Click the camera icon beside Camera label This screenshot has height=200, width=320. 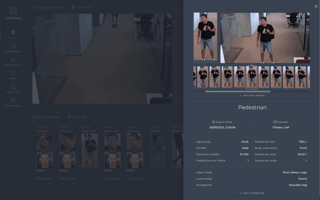point(275,122)
